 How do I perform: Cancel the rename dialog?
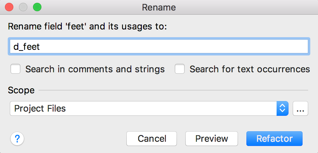[152, 139]
